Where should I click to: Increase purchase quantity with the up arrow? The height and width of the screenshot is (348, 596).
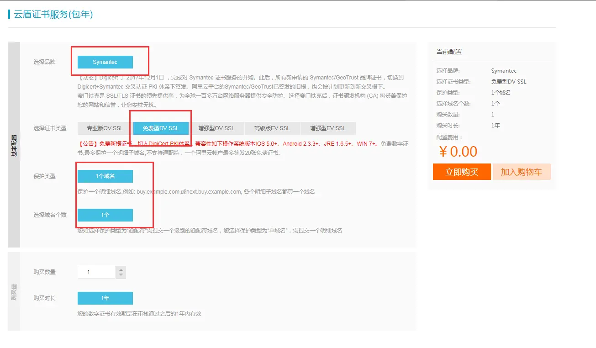coord(121,269)
